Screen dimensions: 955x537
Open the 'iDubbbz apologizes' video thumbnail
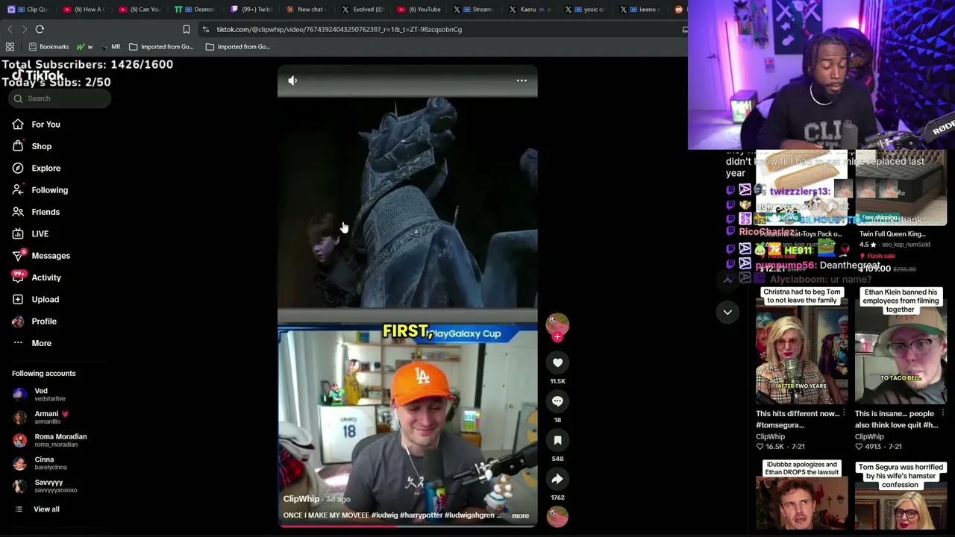[801, 496]
